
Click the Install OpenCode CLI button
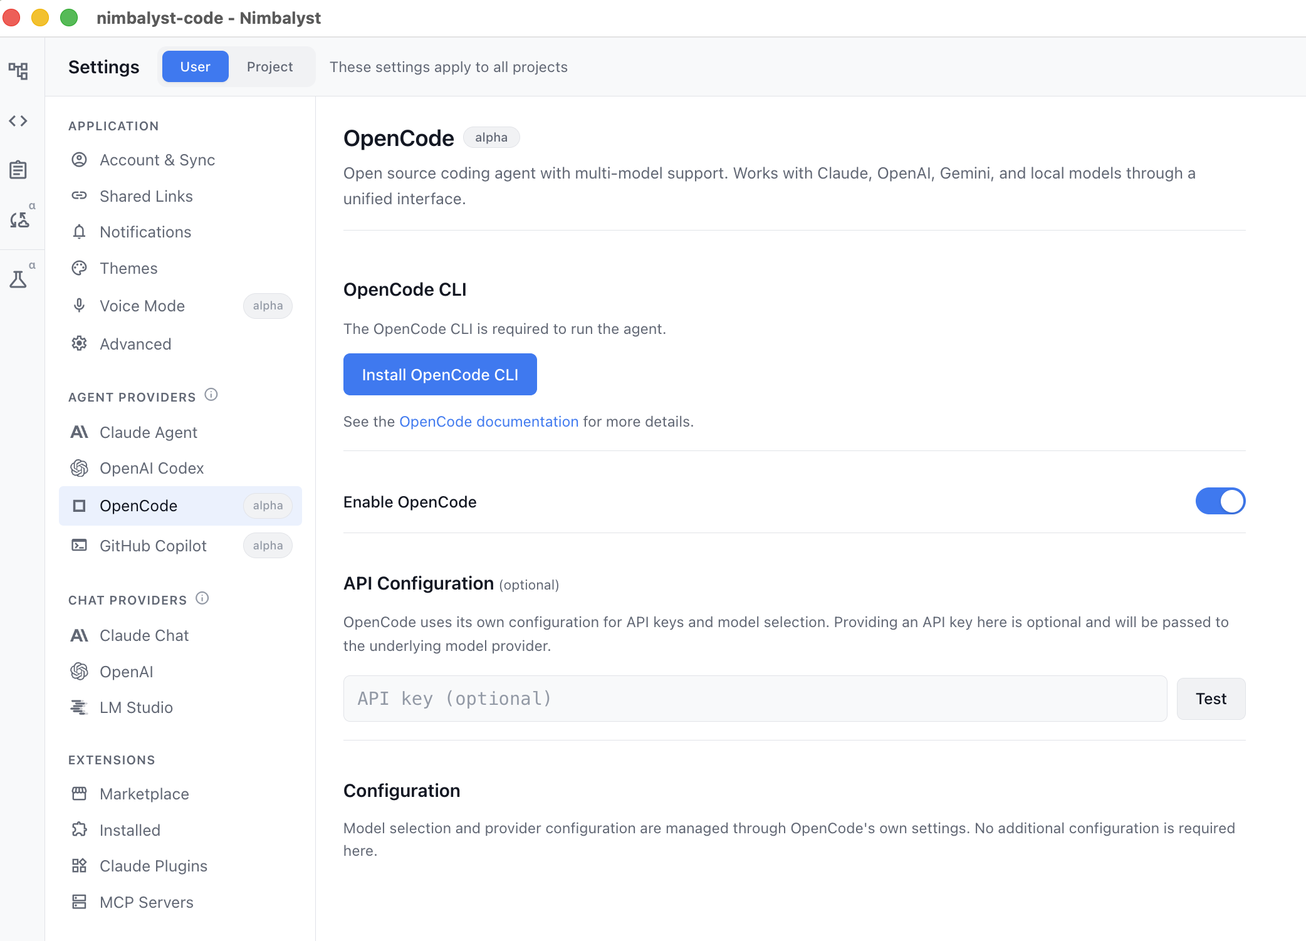click(x=440, y=375)
